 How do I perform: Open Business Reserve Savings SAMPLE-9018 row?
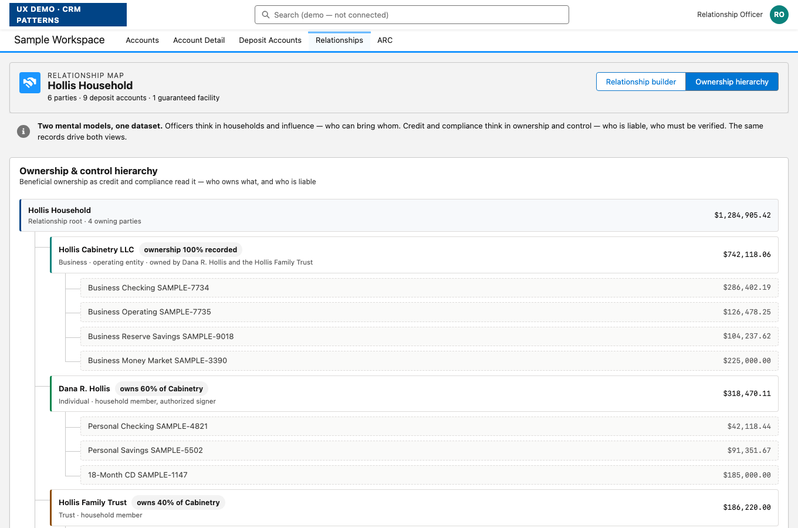pos(430,336)
